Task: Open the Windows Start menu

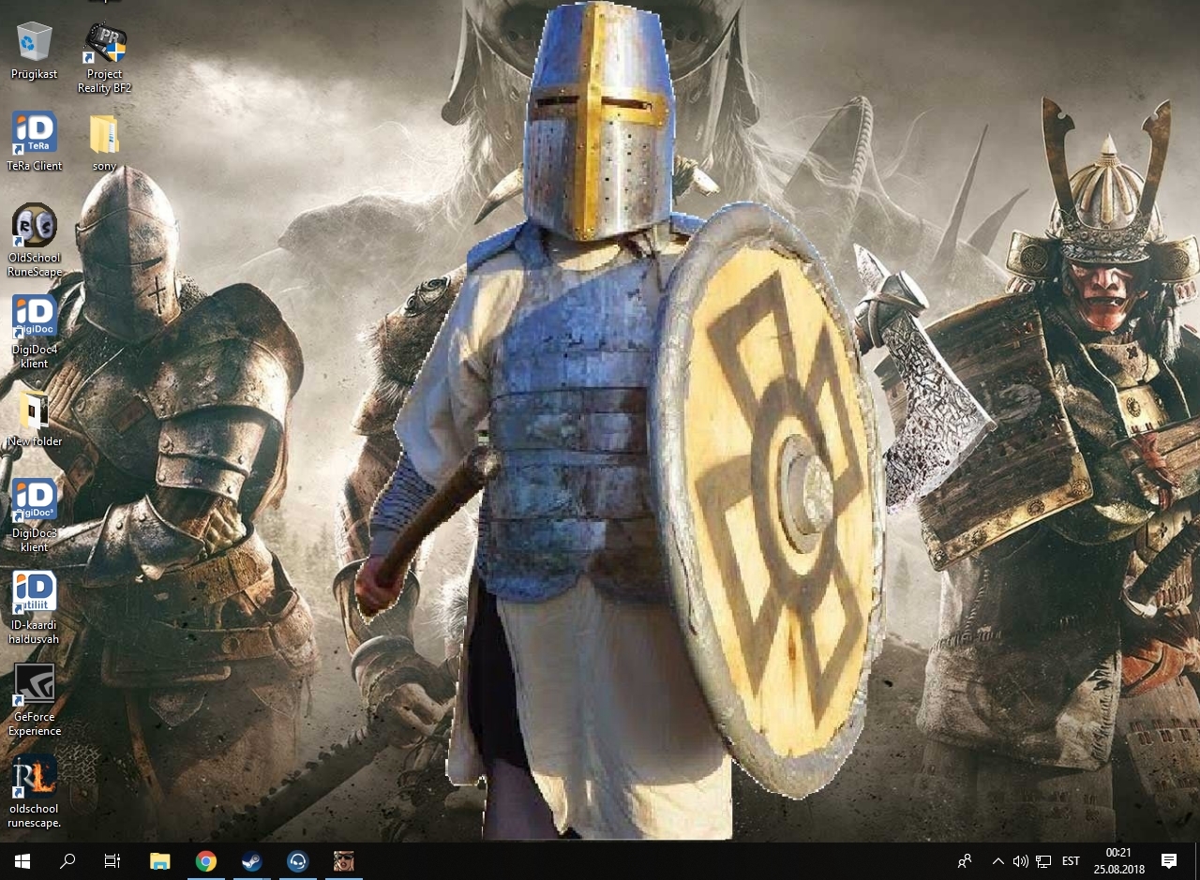Action: (x=22, y=861)
